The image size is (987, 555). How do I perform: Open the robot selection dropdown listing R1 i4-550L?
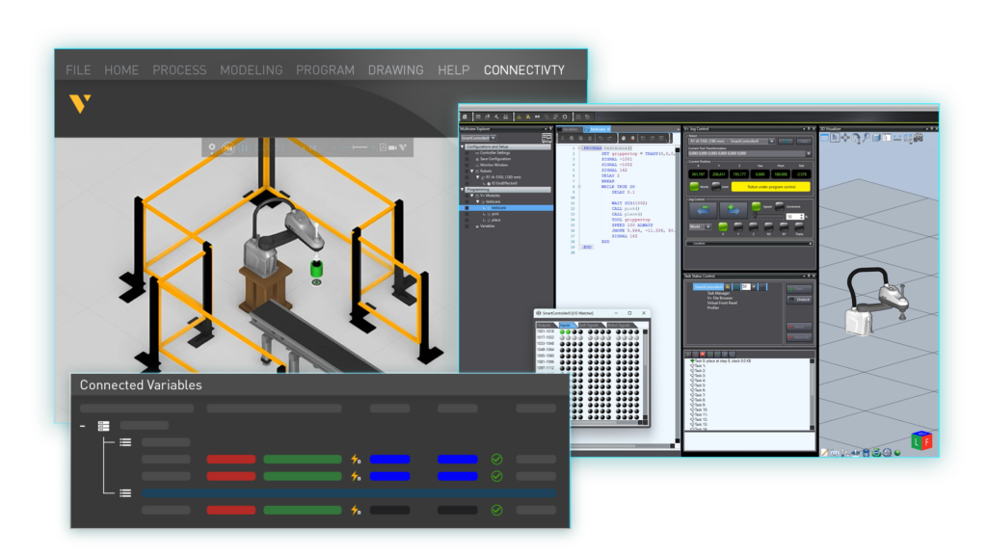(771, 141)
